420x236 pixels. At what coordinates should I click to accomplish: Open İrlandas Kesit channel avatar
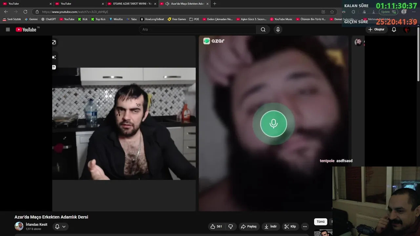(x=19, y=226)
